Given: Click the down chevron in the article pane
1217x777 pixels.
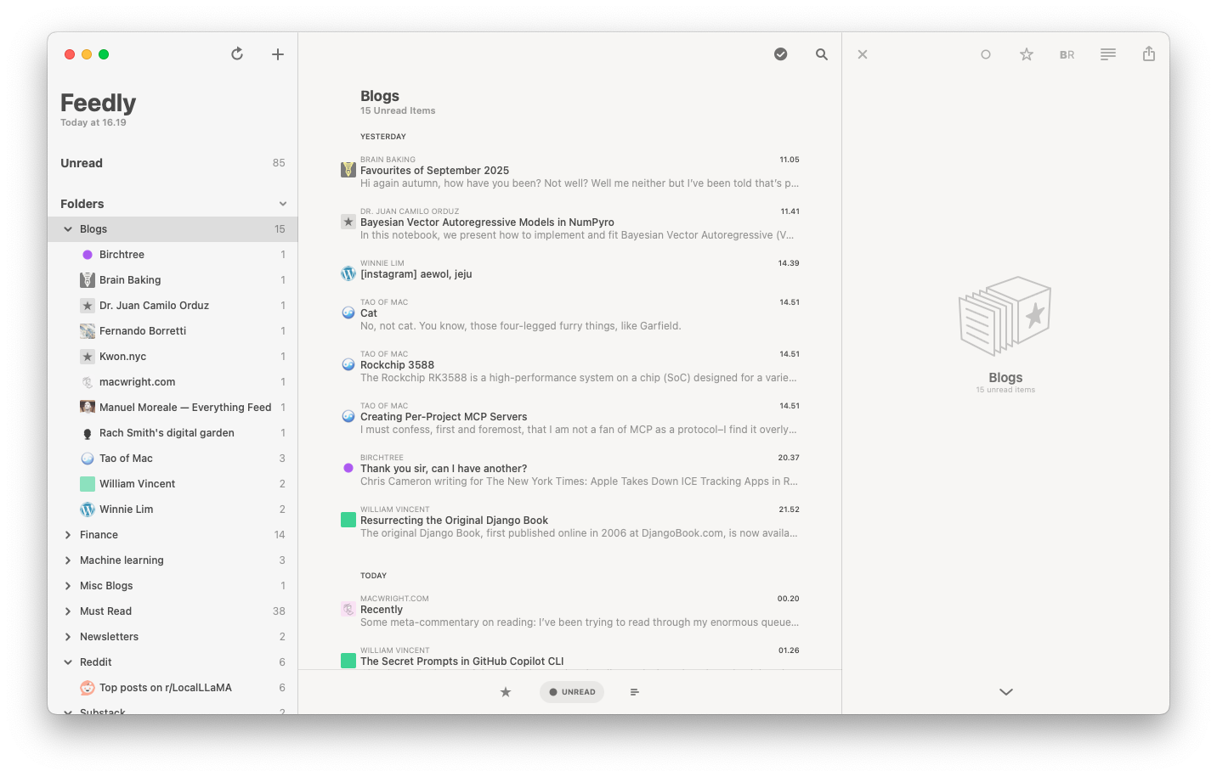Looking at the screenshot, I should coord(1006,692).
